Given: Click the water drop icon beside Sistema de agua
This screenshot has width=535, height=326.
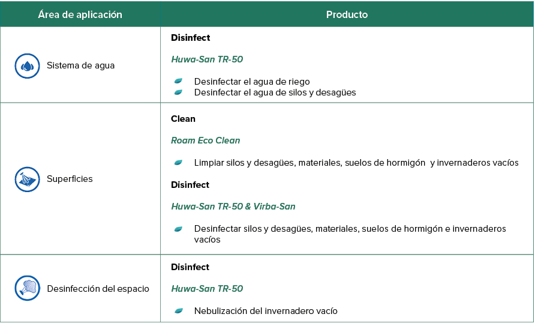Looking at the screenshot, I should [28, 66].
